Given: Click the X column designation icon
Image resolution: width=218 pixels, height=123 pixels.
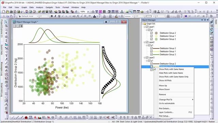Looking at the screenshot, I should pos(200,12).
